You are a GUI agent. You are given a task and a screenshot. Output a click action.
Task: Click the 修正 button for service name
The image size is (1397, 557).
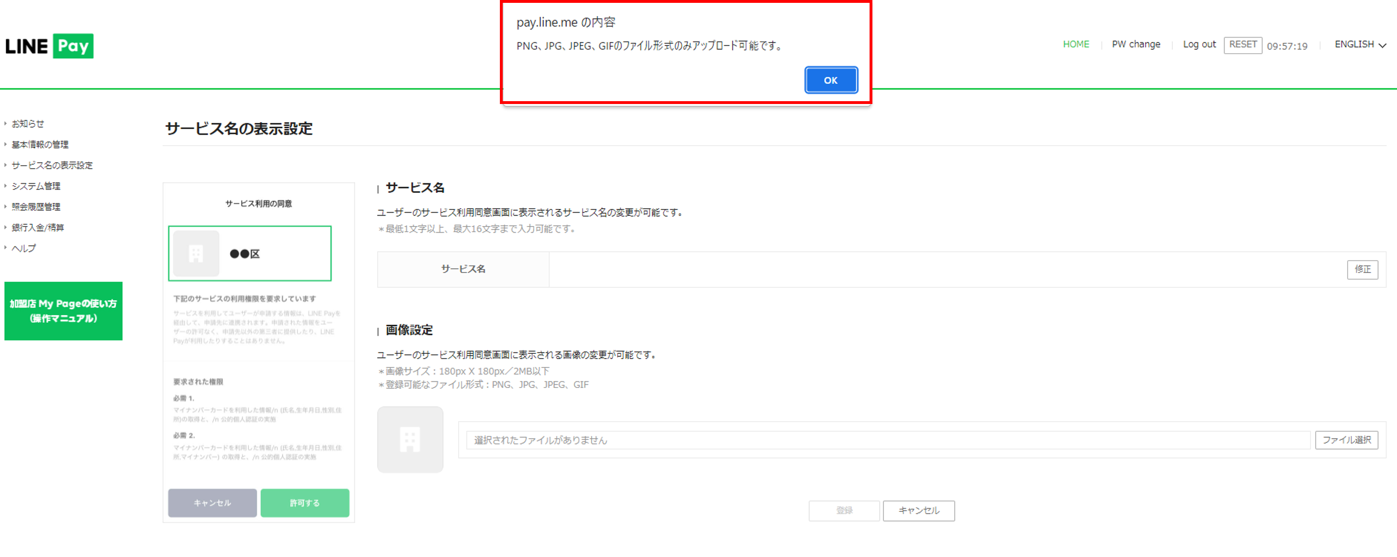click(1362, 269)
